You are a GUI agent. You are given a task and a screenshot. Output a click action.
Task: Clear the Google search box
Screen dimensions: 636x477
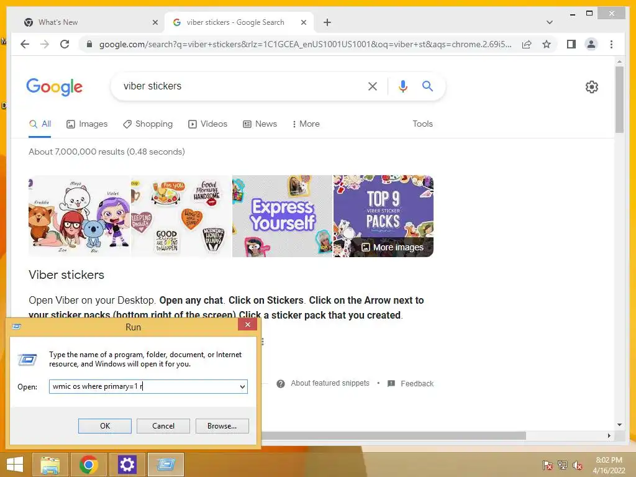pos(373,86)
